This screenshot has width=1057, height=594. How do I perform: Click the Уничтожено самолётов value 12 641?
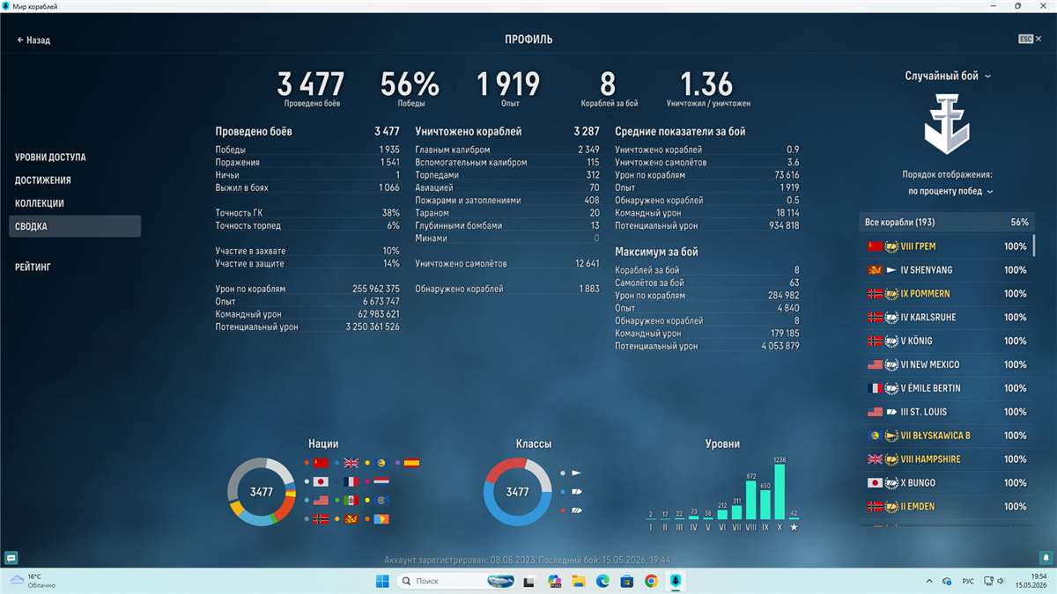click(x=588, y=263)
